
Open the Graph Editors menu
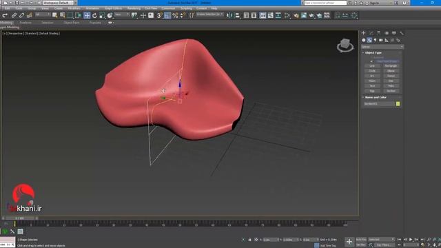pyautogui.click(x=113, y=8)
